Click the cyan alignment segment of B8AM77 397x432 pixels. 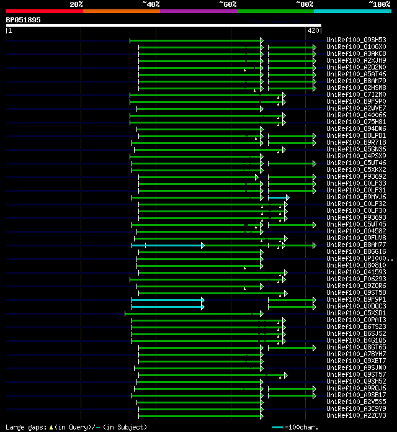pos(168,245)
